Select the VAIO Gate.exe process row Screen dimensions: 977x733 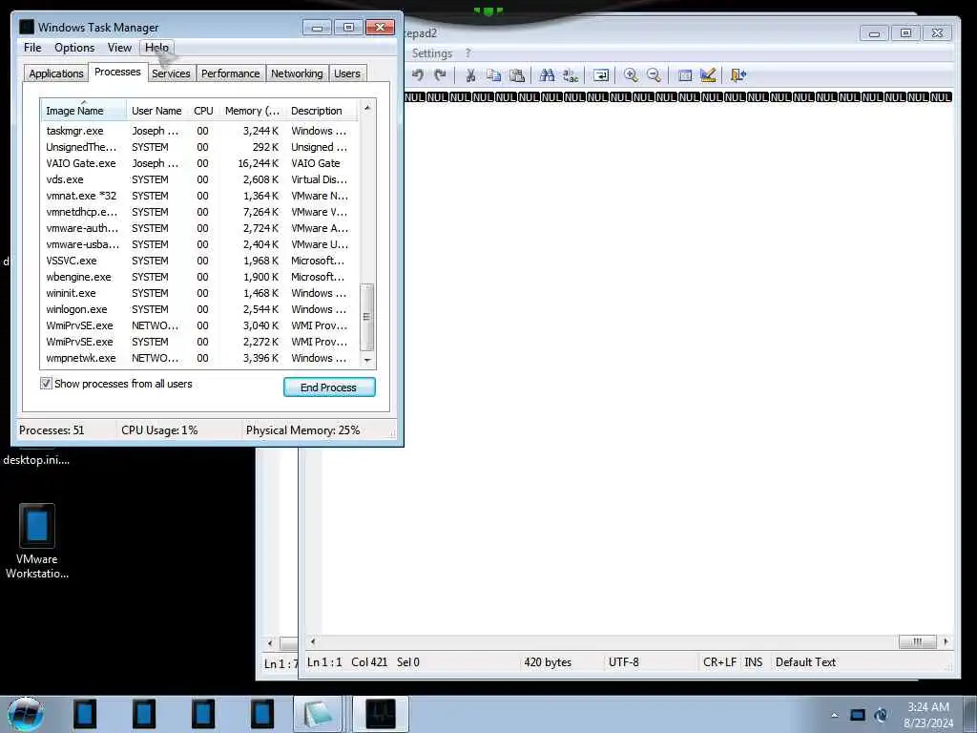pos(199,163)
